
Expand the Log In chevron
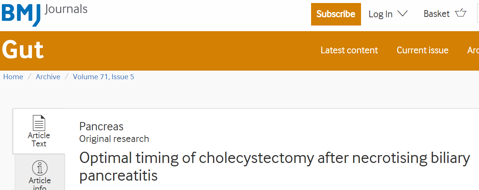coord(402,14)
